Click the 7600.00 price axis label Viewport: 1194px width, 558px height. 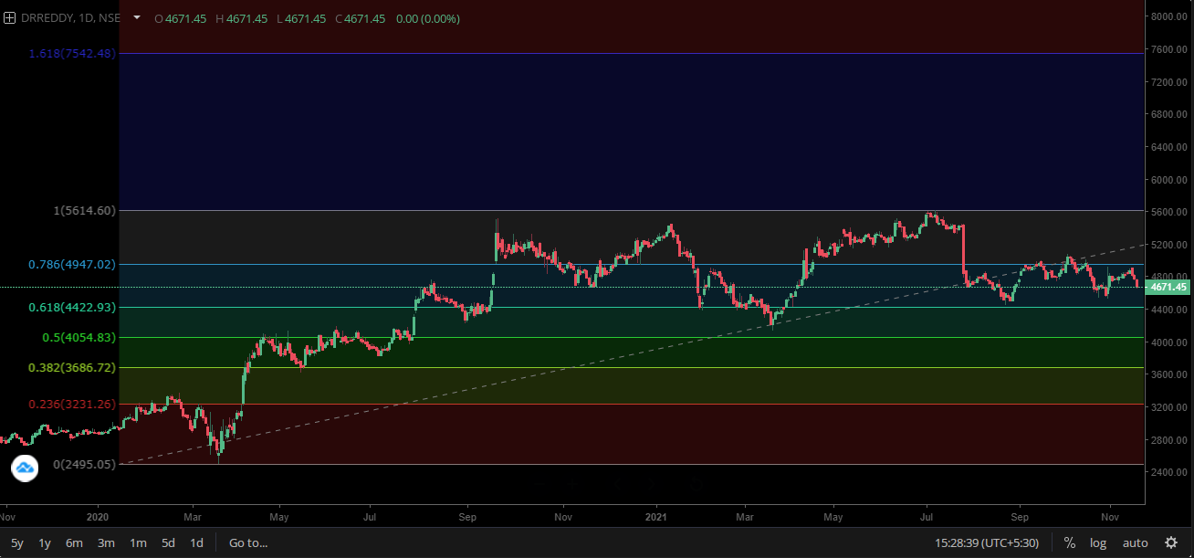1168,49
